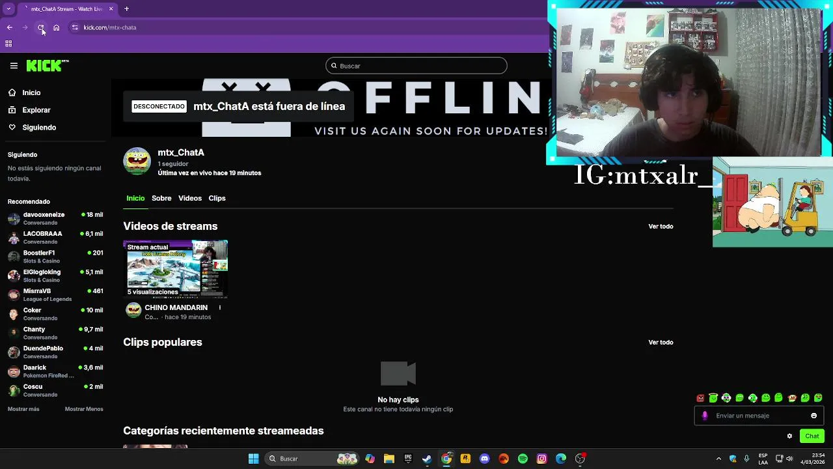Select the Inicio channel tab
Viewport: 833px width, 469px height.
(x=135, y=198)
